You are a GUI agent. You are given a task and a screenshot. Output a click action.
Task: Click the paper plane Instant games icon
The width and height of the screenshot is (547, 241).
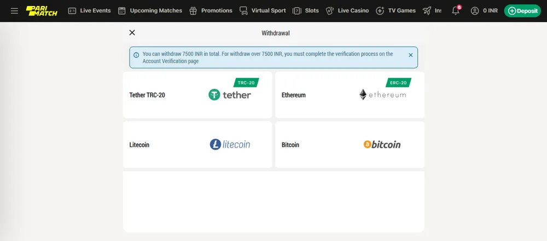427,11
